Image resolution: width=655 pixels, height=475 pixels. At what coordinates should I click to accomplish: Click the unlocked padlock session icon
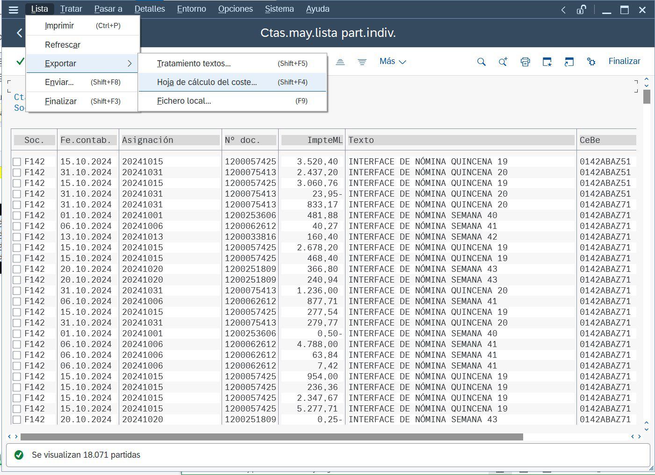(x=581, y=9)
